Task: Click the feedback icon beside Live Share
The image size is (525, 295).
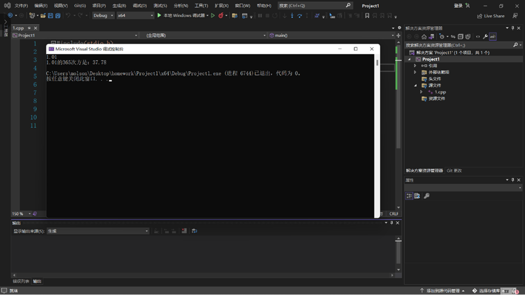Action: 515,16
